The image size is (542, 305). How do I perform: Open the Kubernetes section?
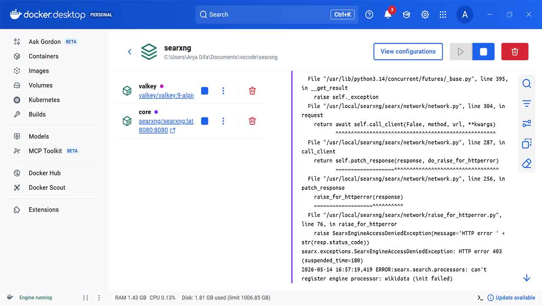pyautogui.click(x=44, y=100)
